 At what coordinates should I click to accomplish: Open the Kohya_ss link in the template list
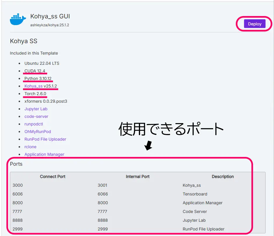33,86
